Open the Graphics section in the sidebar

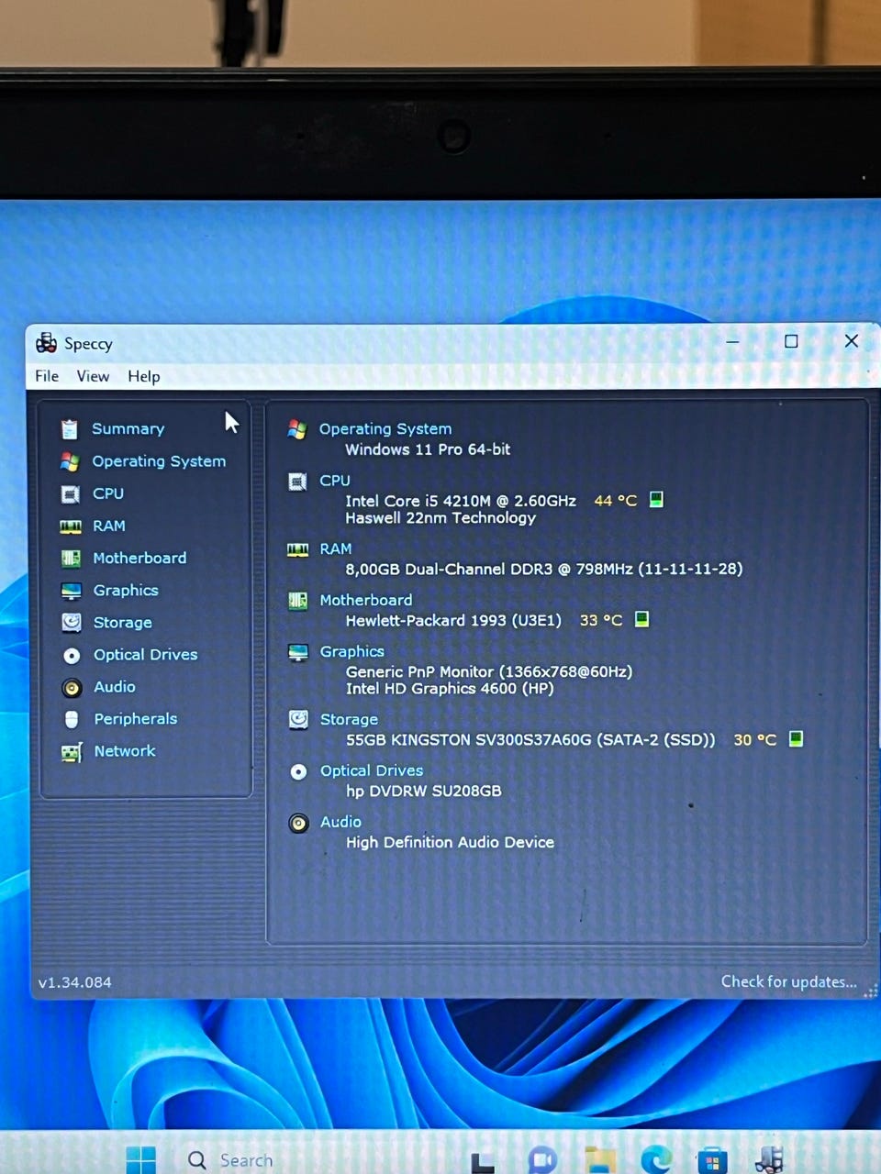pos(126,590)
